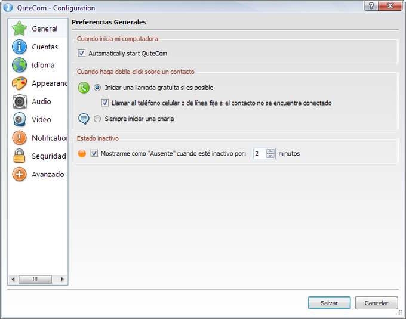Screen dimensions: 406x319
Task: Click the 'minutos' label
Action: point(289,154)
